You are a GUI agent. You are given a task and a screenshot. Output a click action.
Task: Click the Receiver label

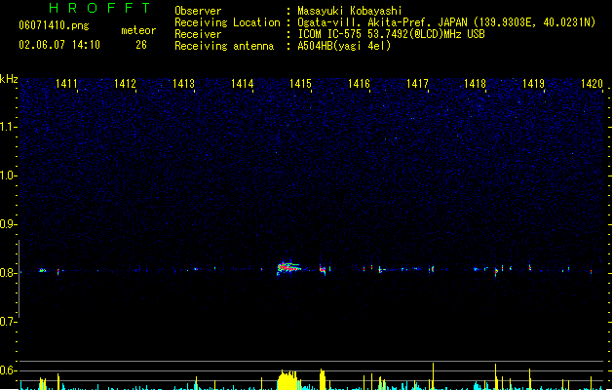pos(198,34)
